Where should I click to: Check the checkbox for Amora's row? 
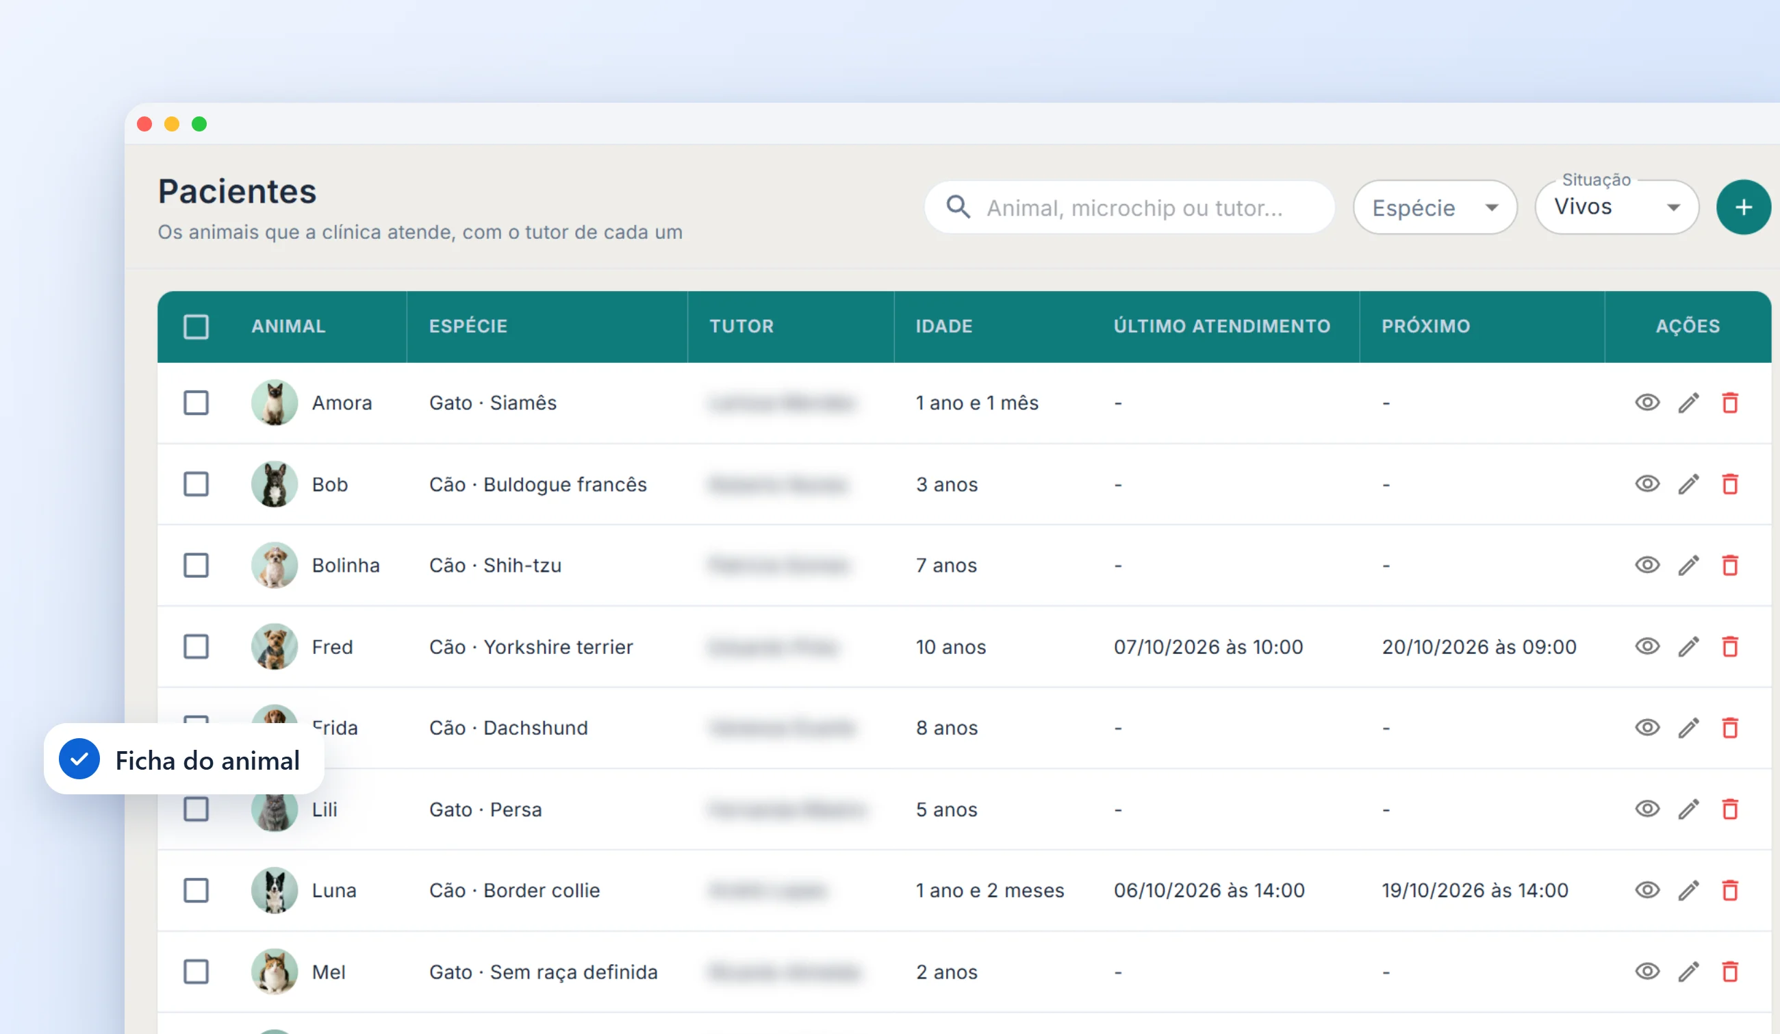click(x=196, y=403)
